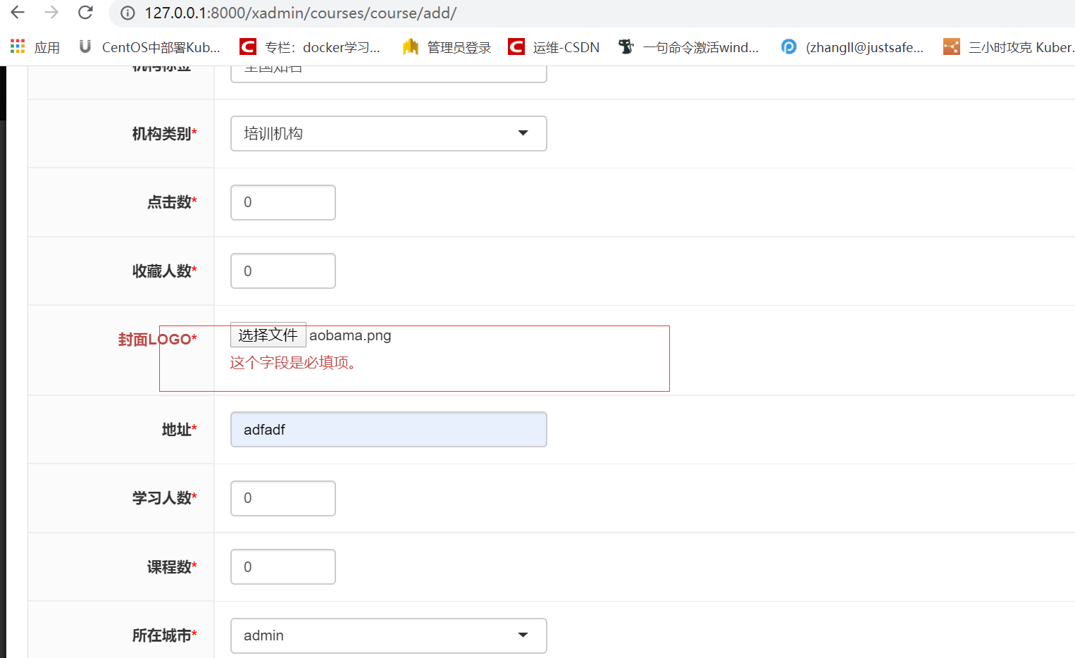Open the 一句命令激活wind... bookmark
Screen dimensions: 1075x658
[688, 47]
